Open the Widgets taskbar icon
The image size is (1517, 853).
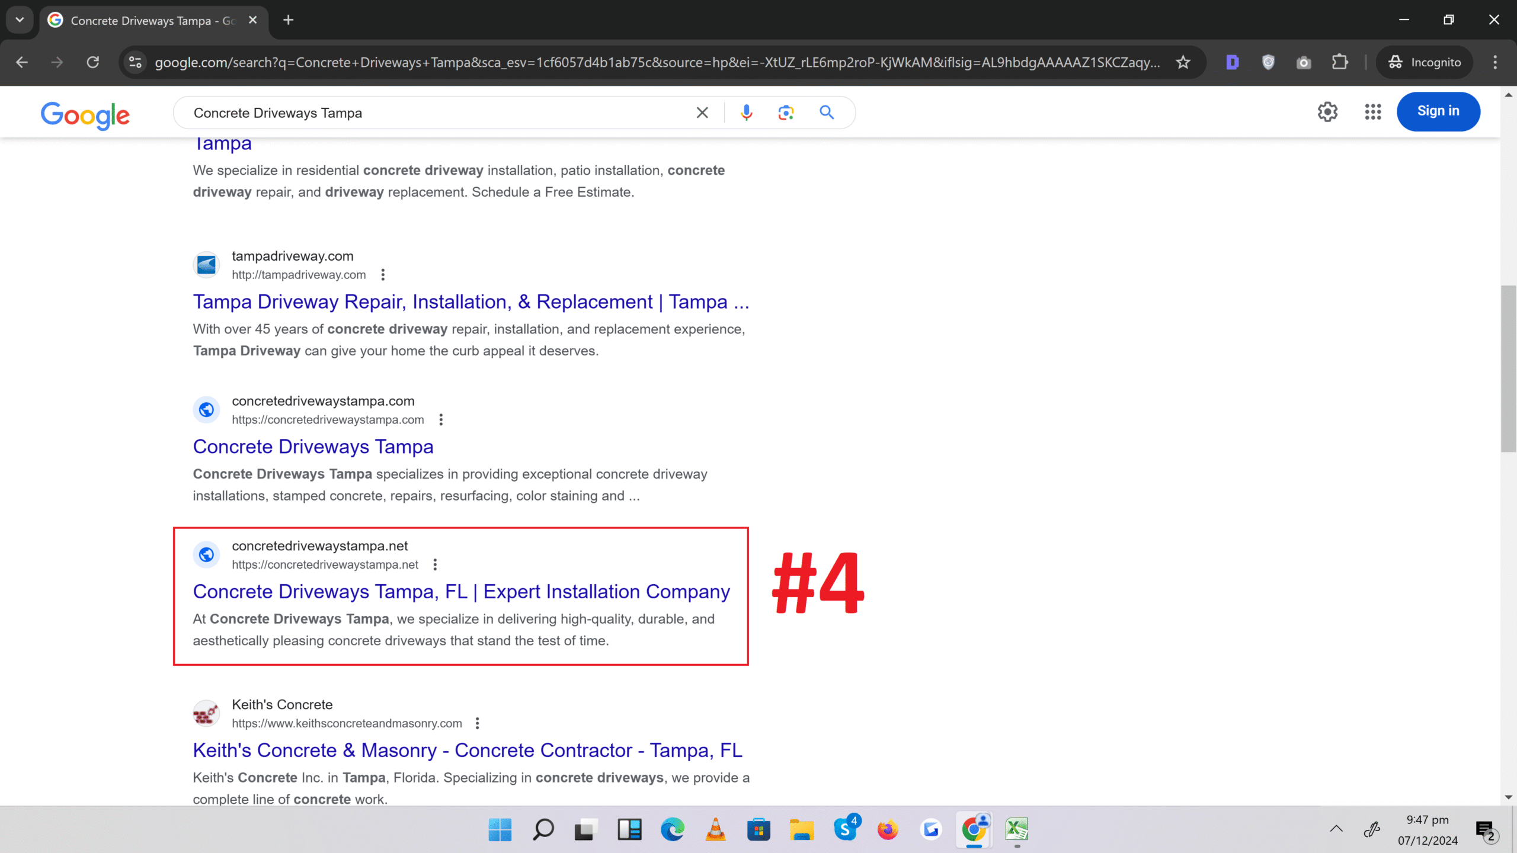pos(629,829)
